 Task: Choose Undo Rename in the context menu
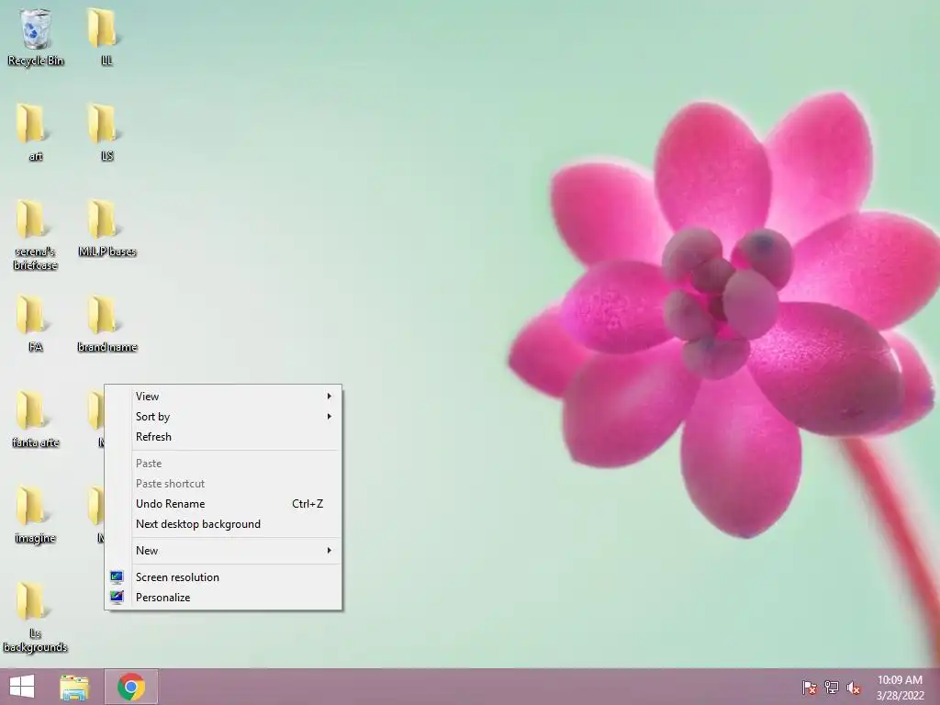click(x=223, y=504)
